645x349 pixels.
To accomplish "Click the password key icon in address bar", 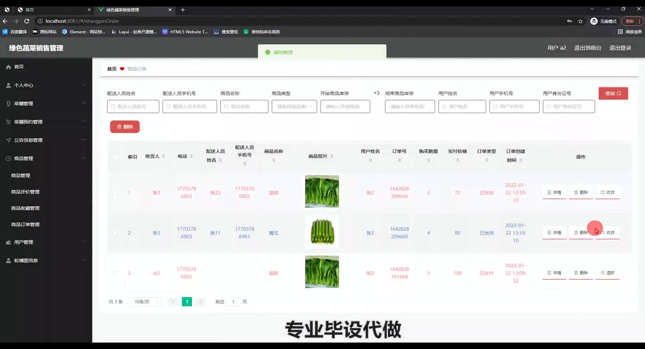I will (569, 21).
